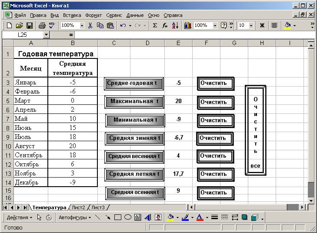
Task: Click the Free Rotate tool
Action: [49, 217]
